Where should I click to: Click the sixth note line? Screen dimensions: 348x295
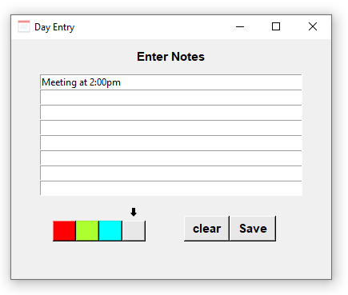tap(171, 158)
